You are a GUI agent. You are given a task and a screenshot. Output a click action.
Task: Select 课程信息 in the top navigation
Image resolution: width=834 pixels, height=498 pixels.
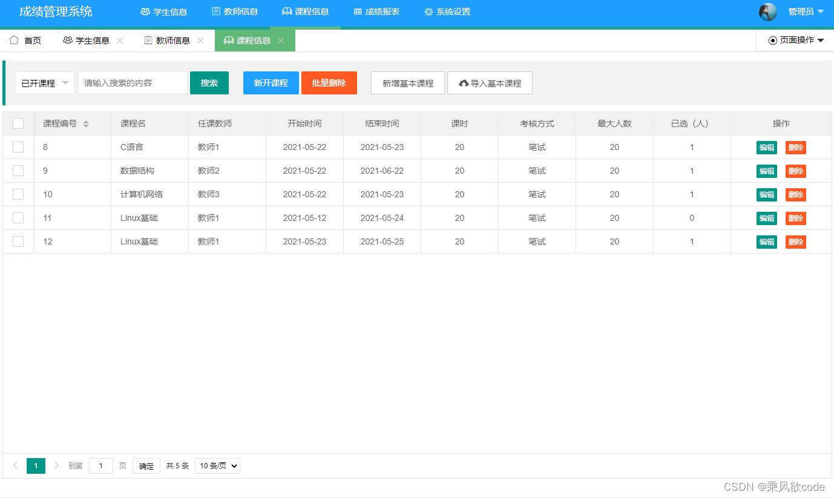(305, 11)
